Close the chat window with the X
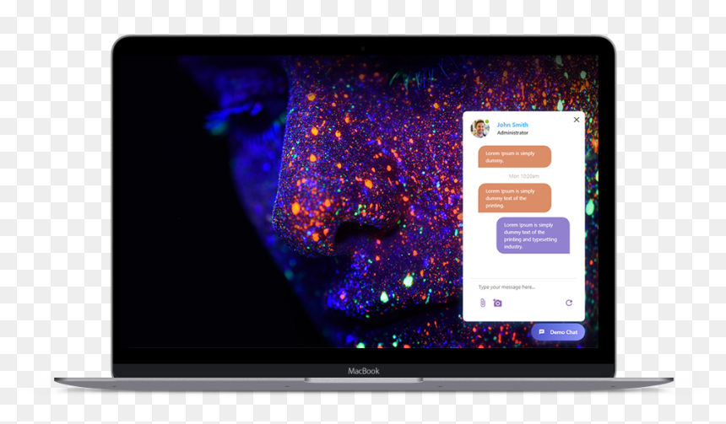 coord(577,120)
